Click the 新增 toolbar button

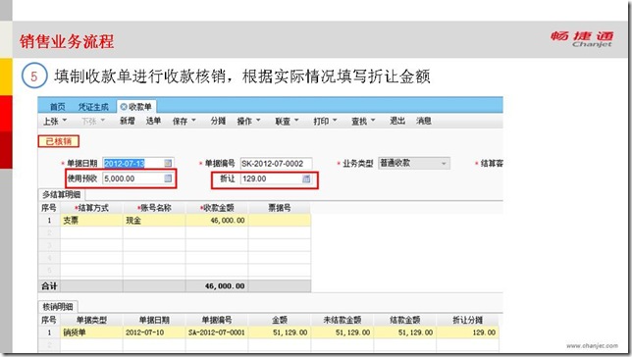(127, 121)
